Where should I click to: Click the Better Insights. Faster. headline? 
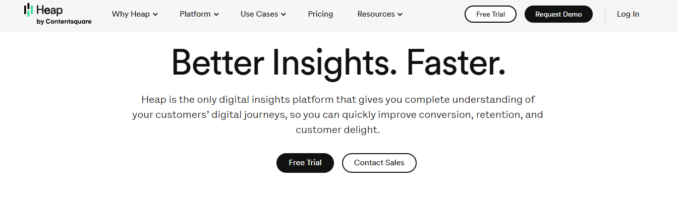(338, 63)
